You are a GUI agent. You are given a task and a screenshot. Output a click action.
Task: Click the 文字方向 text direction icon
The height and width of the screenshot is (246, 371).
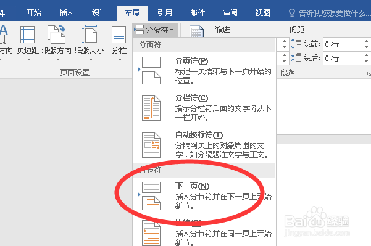pyautogui.click(x=4, y=35)
